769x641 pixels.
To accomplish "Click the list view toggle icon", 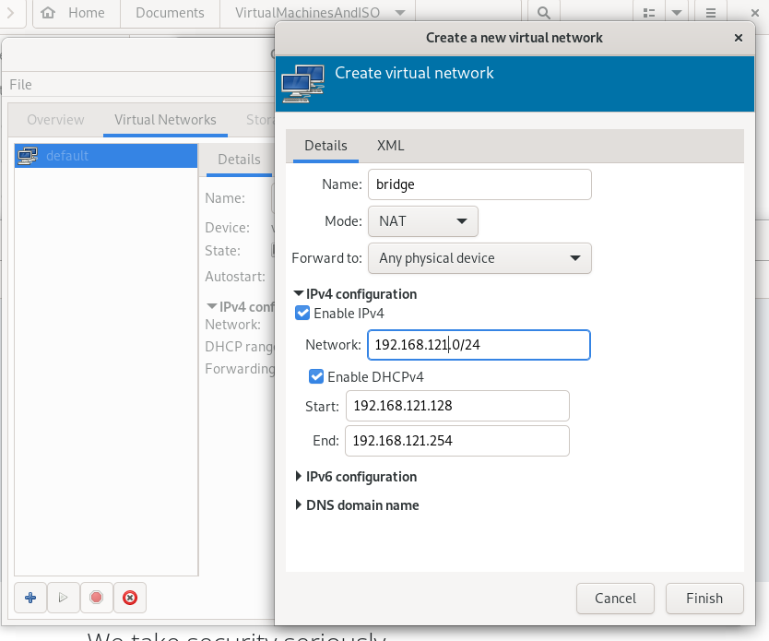I will (x=649, y=13).
